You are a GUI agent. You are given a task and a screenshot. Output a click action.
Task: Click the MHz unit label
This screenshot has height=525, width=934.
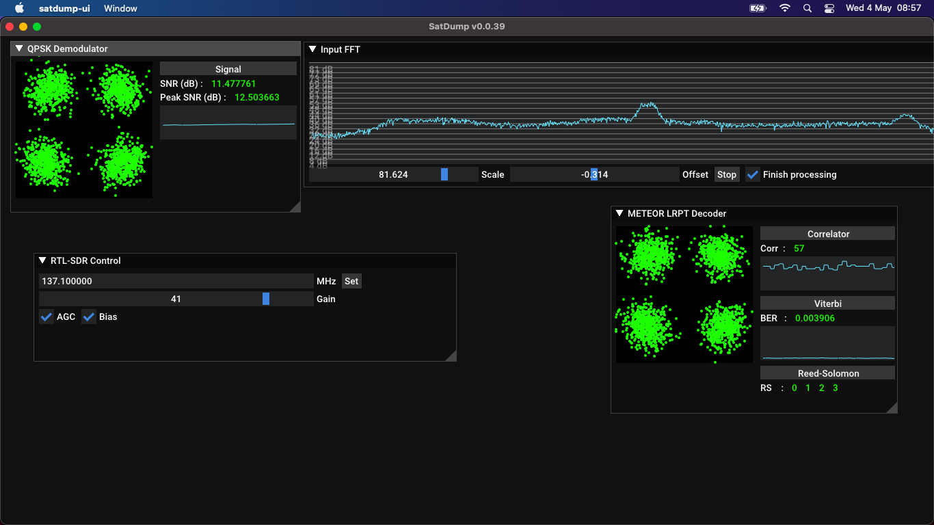click(x=326, y=281)
